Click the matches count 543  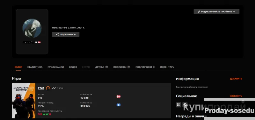[40, 98]
